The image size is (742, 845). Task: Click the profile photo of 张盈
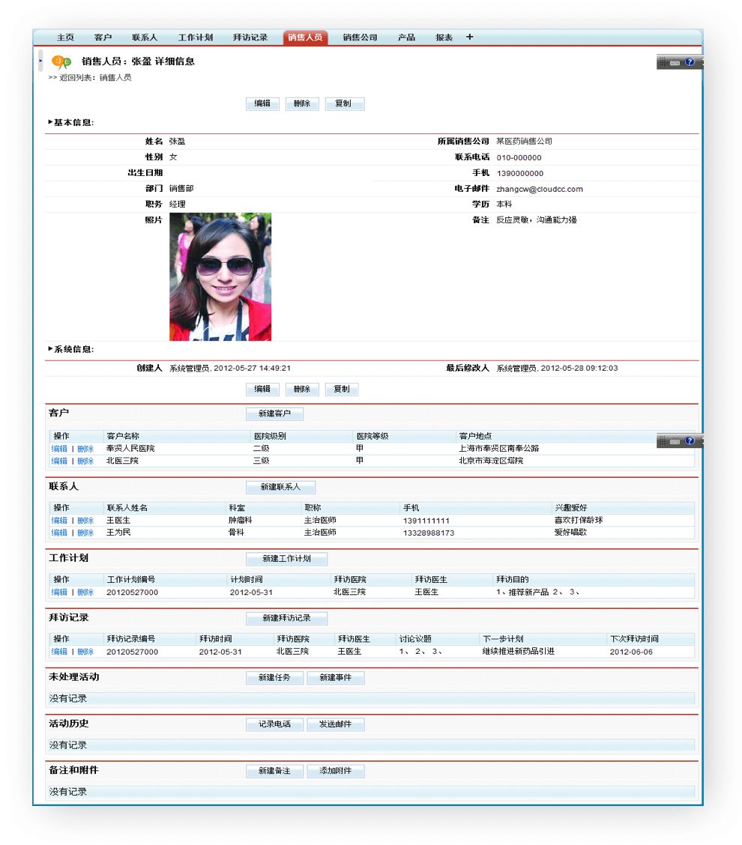pos(220,276)
